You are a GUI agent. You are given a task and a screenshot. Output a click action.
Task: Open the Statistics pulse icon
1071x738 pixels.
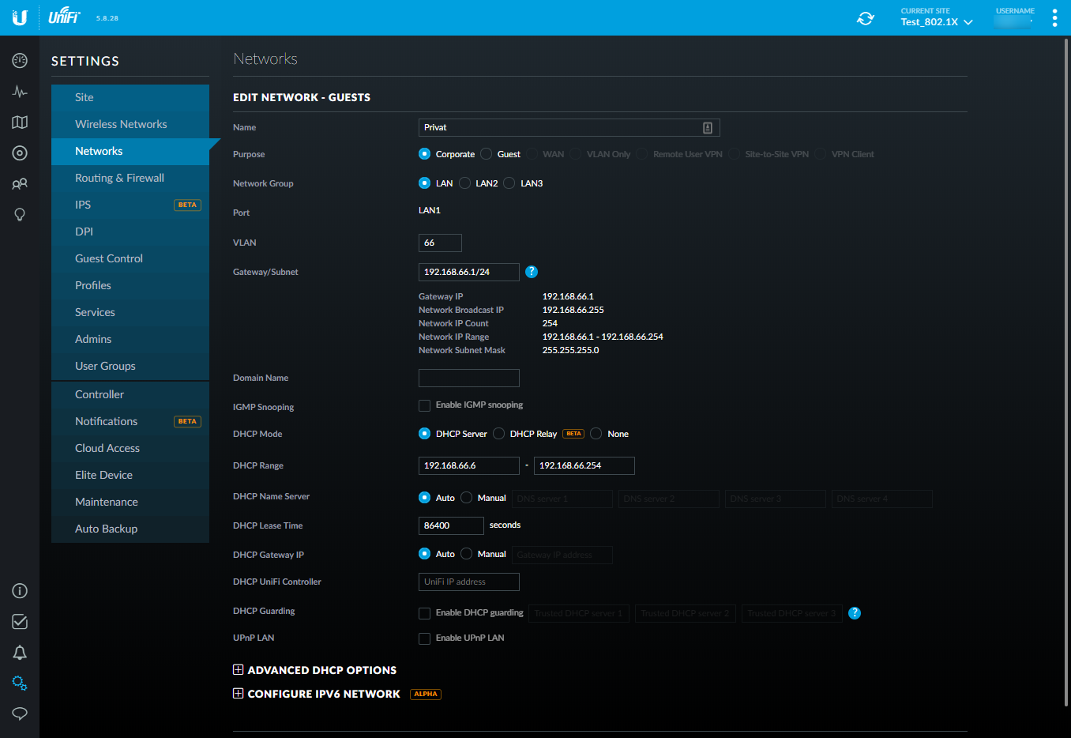[20, 92]
